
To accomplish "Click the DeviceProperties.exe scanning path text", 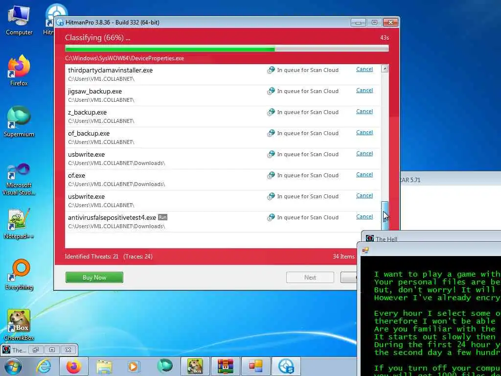I will [x=125, y=58].
